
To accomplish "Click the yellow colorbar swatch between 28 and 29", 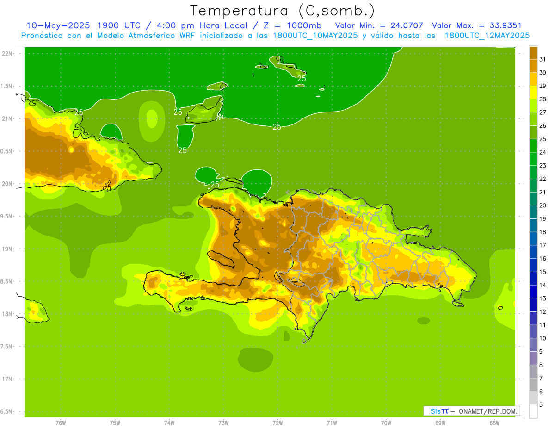I will coord(533,93).
